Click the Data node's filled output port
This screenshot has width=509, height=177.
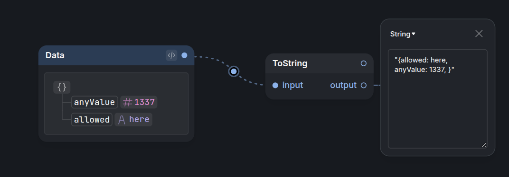(x=184, y=55)
